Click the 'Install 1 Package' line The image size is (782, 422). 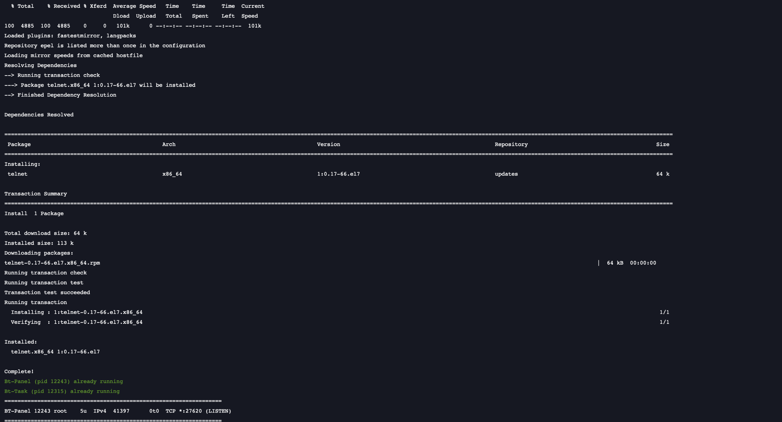tap(34, 214)
